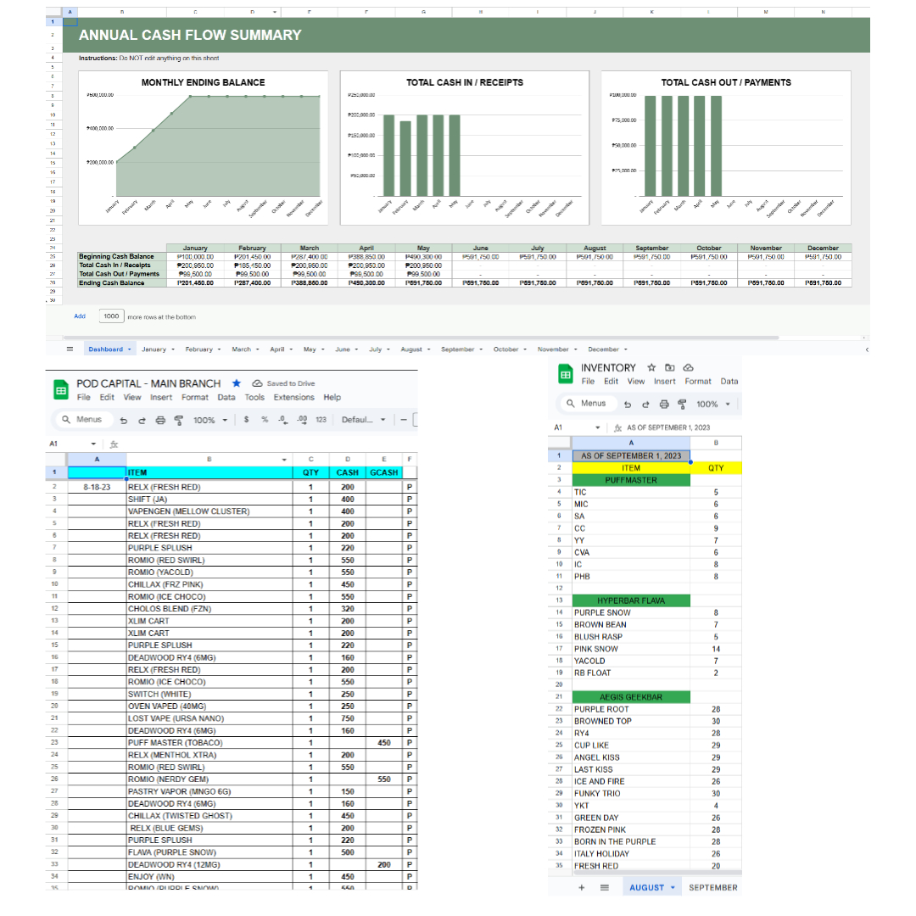
Task: Open the Help menu in POD CAPITAL
Action: click(x=332, y=397)
